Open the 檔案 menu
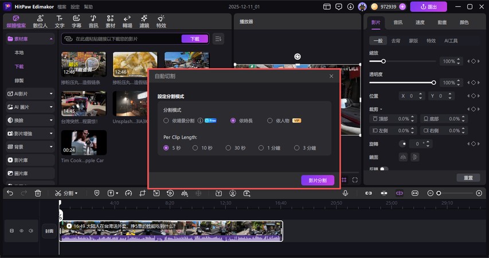 (x=62, y=6)
